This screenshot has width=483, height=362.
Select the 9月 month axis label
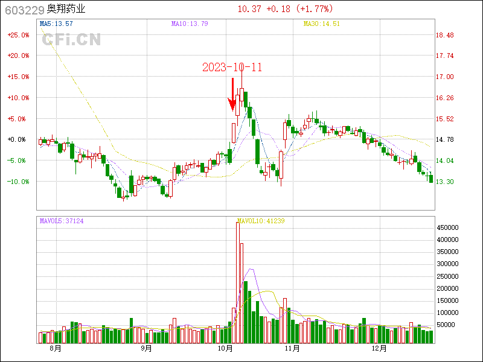(x=146, y=348)
